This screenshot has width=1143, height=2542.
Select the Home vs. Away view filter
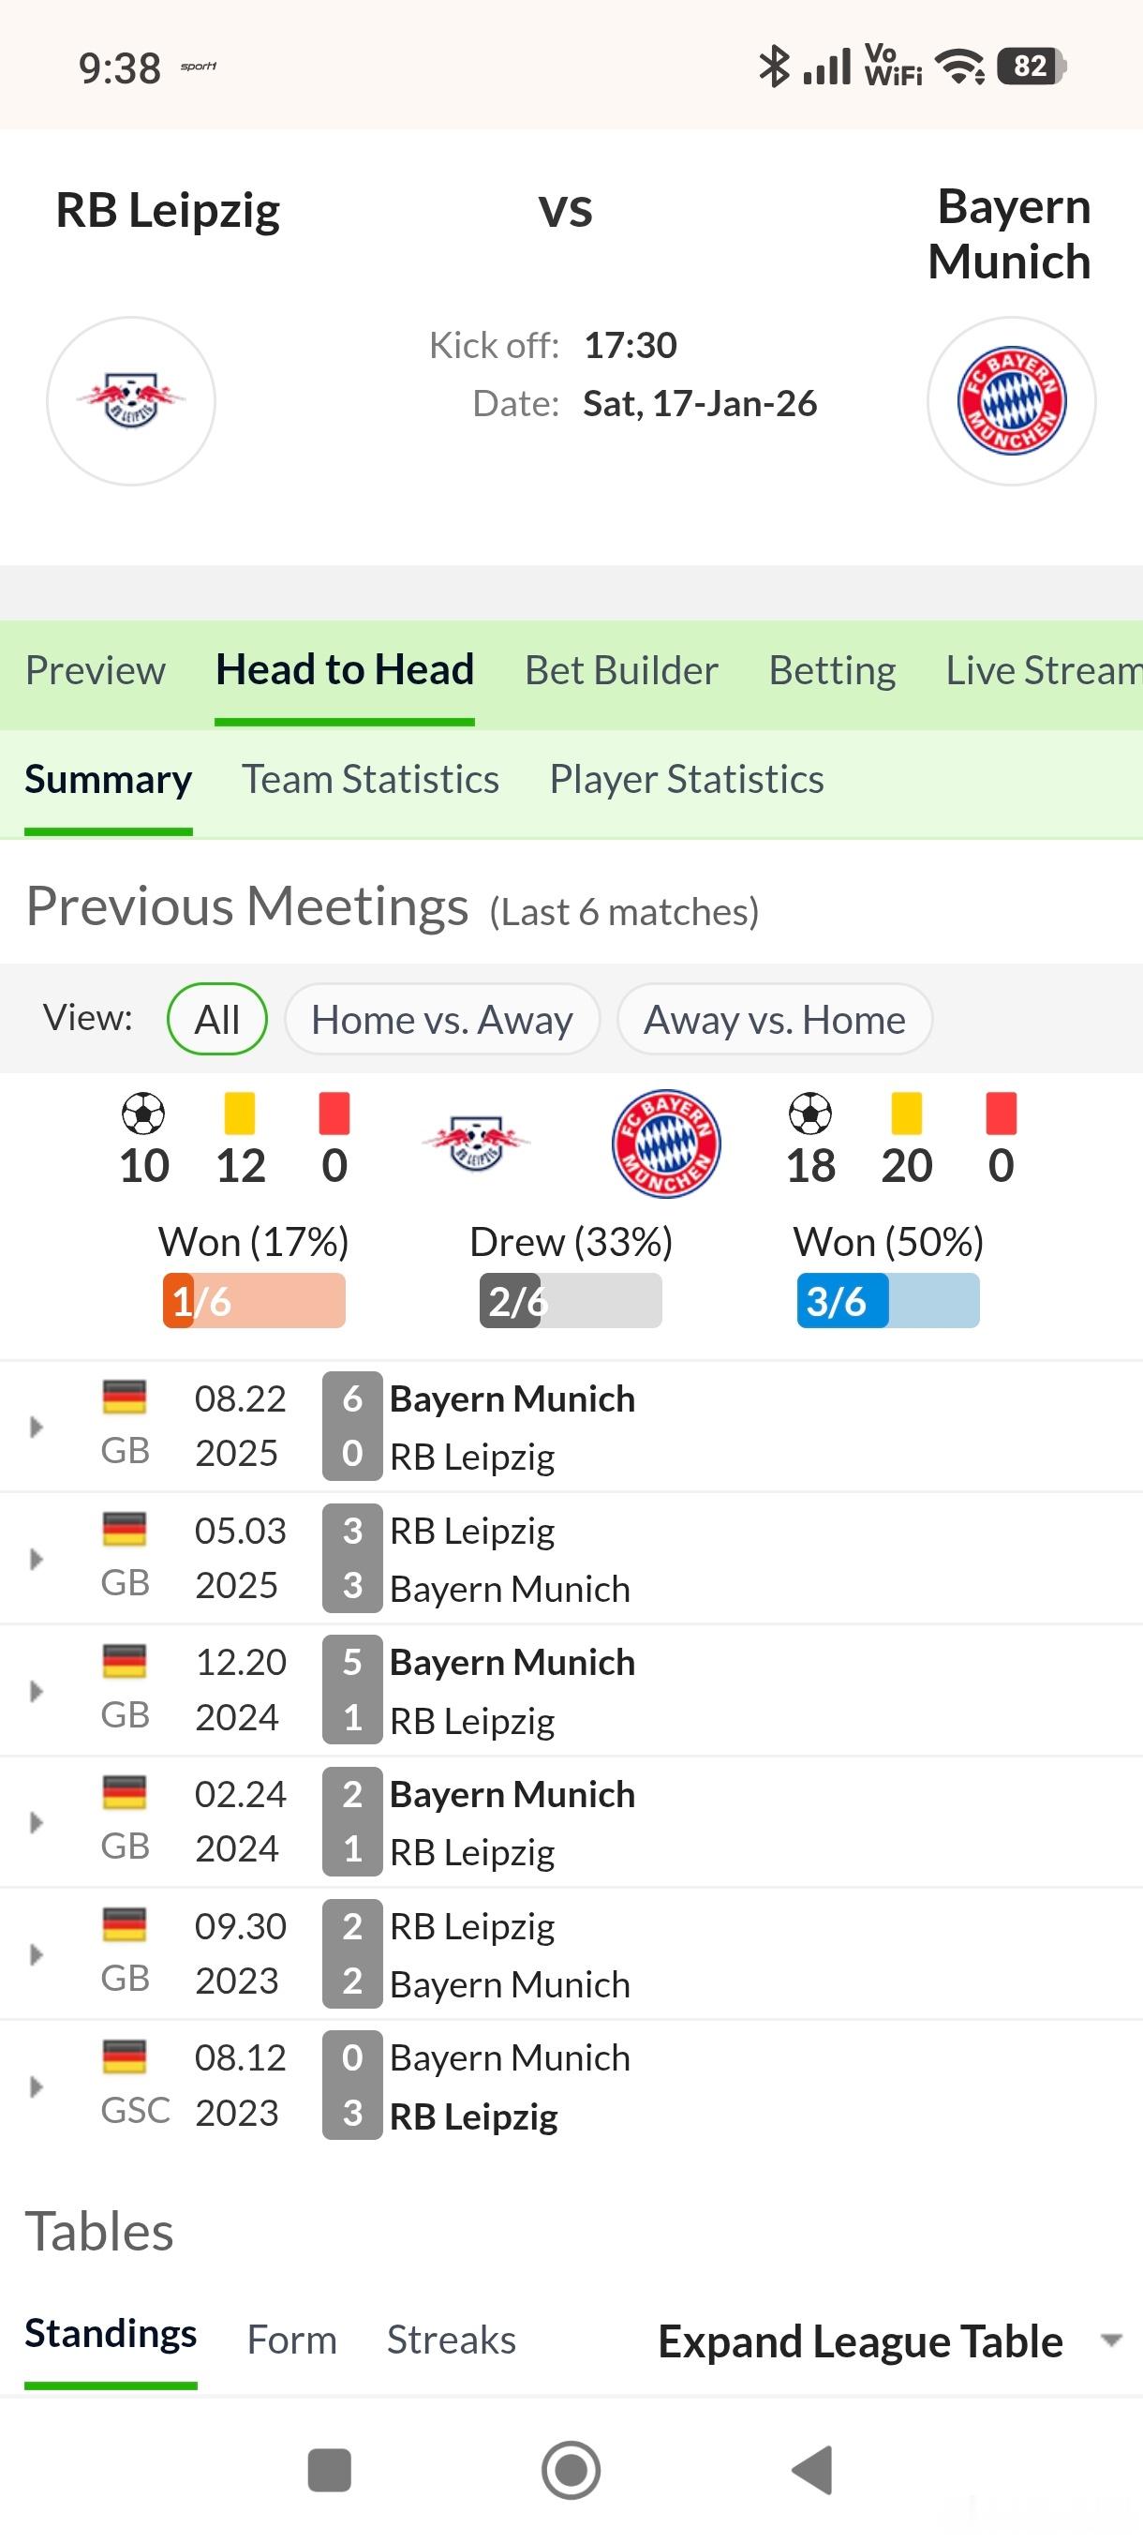click(442, 1020)
